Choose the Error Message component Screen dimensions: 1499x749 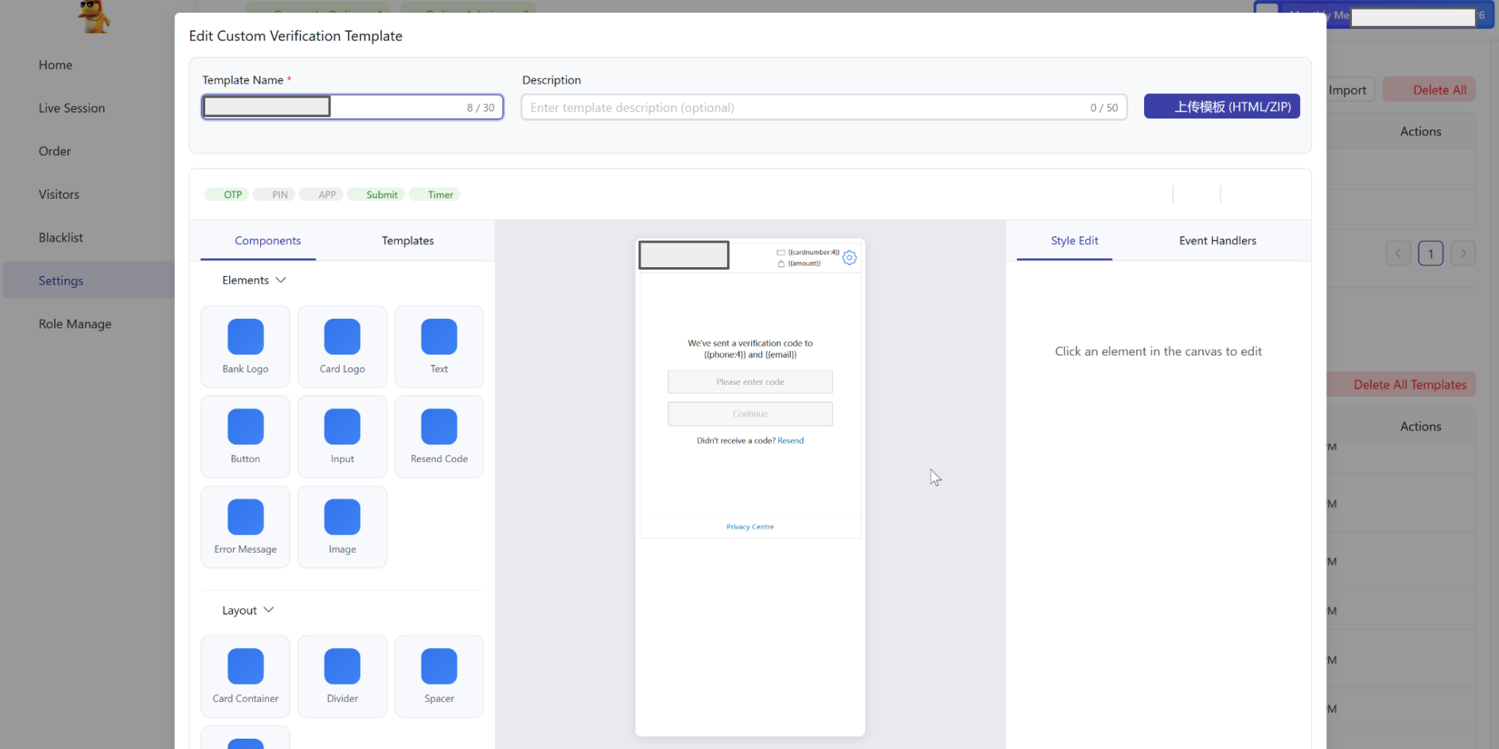tap(245, 527)
